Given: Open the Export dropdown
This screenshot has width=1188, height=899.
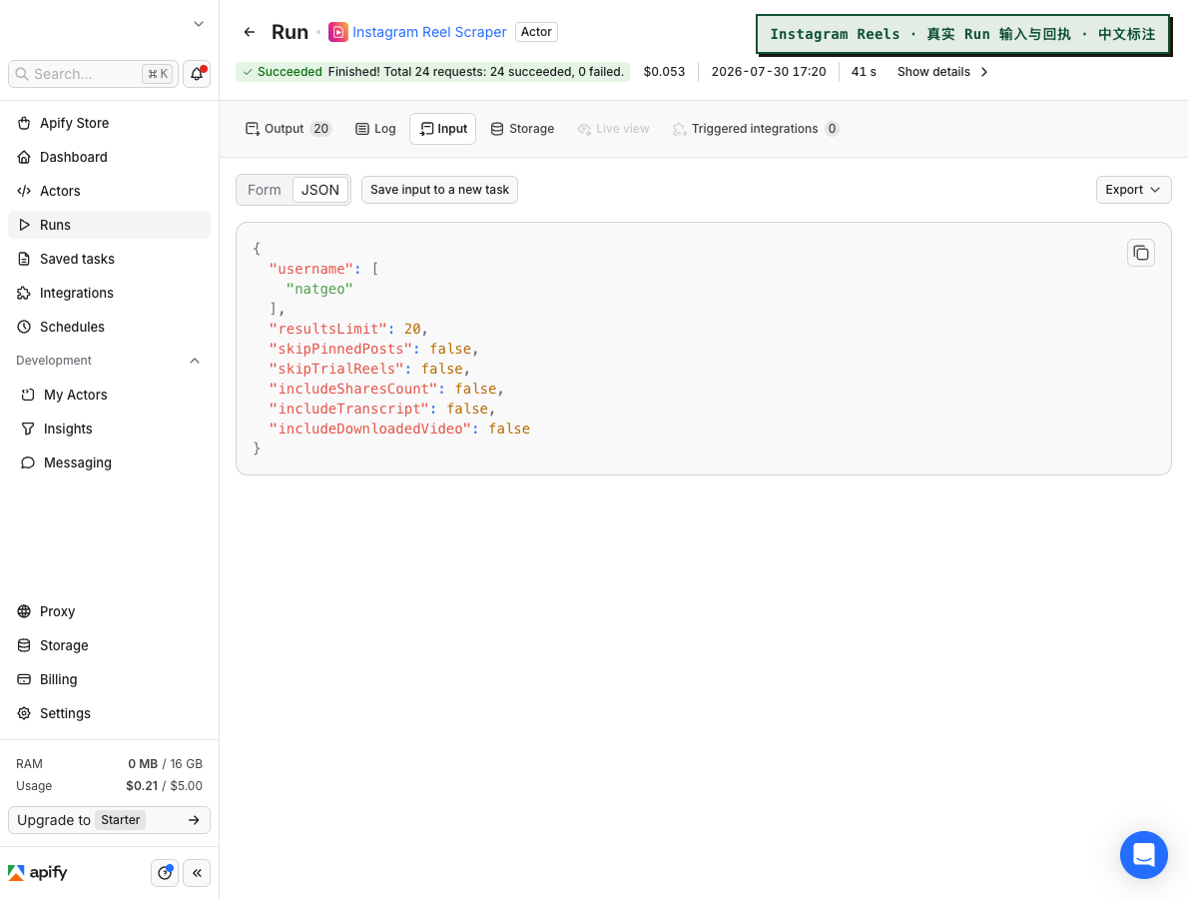Looking at the screenshot, I should click(x=1133, y=190).
